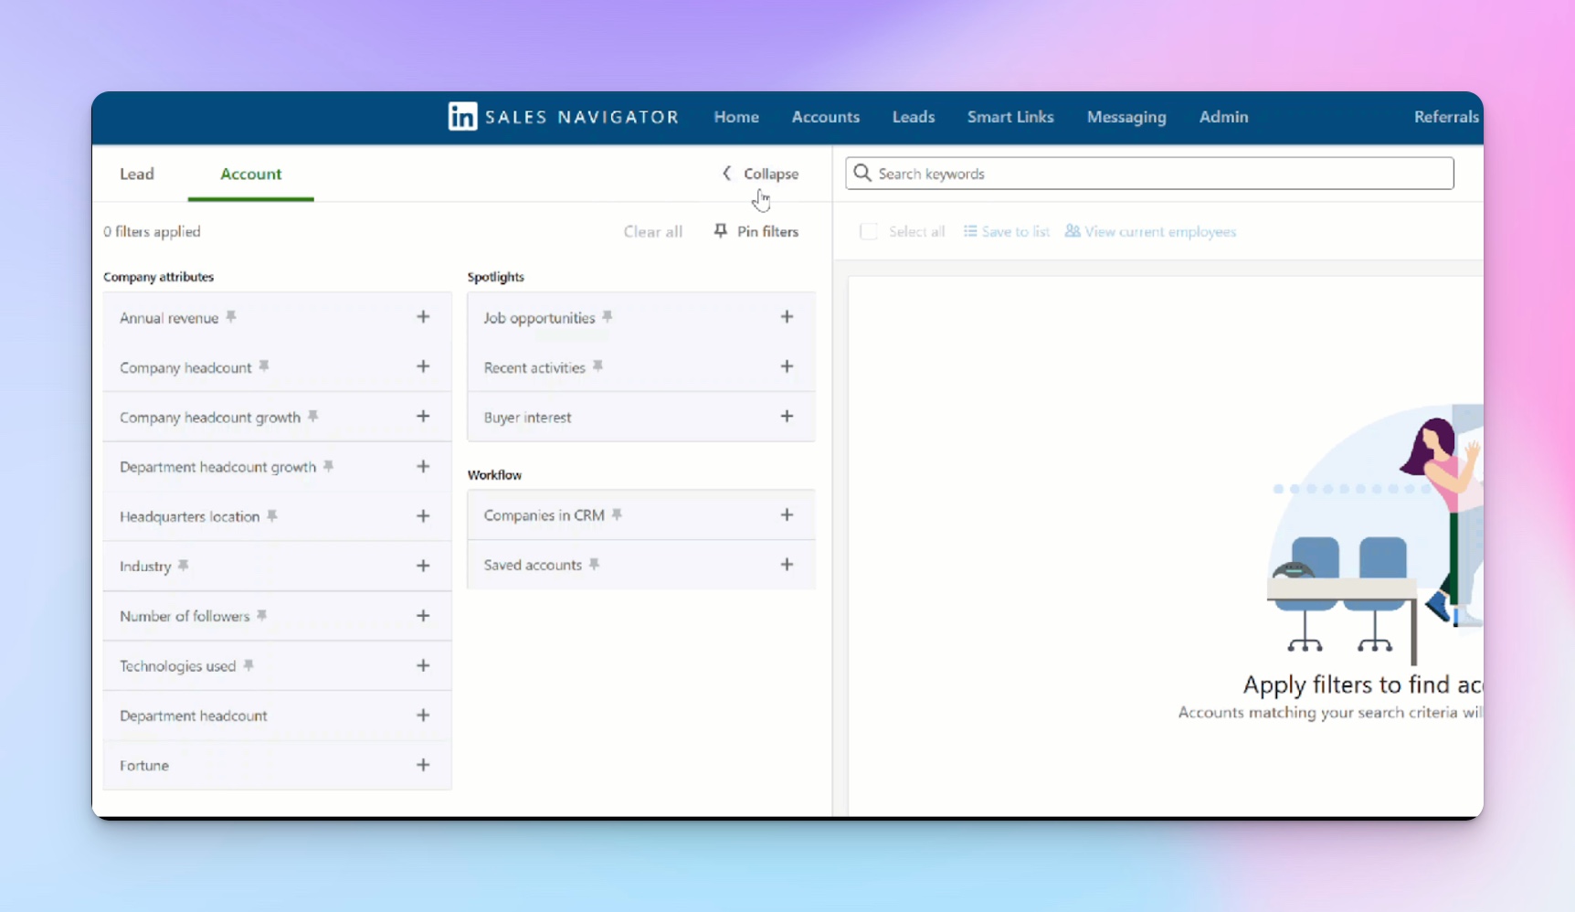Image resolution: width=1575 pixels, height=912 pixels.
Task: Click the pin icon beside Pin filters
Action: coord(721,230)
